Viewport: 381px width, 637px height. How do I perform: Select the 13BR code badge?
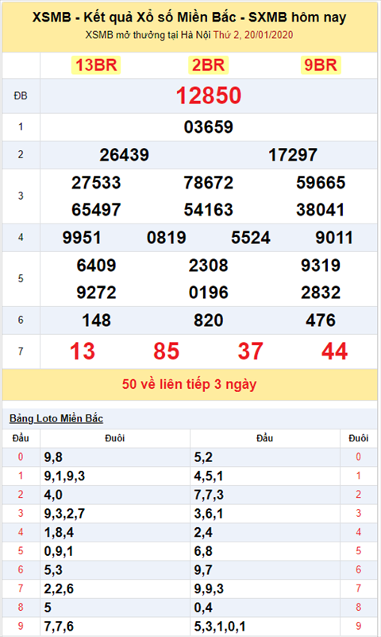(x=96, y=65)
